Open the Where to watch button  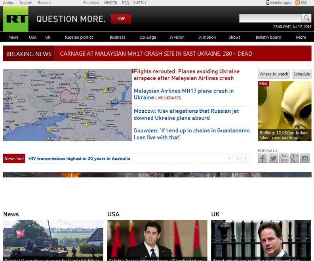[x=274, y=74]
